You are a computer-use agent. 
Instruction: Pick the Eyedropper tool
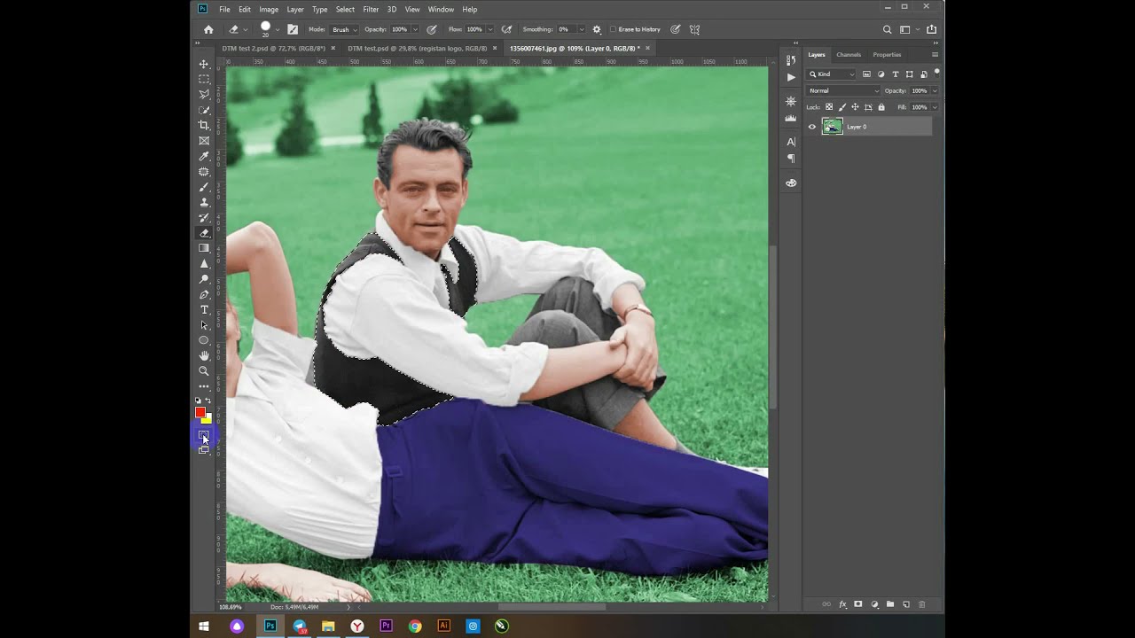[204, 156]
